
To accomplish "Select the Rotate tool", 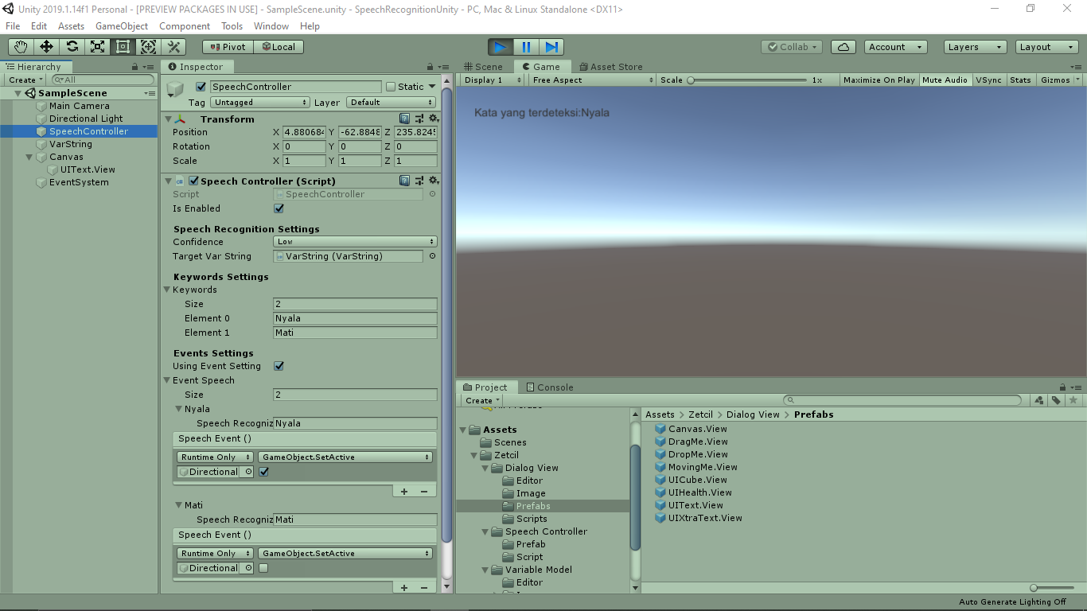I will click(x=71, y=46).
